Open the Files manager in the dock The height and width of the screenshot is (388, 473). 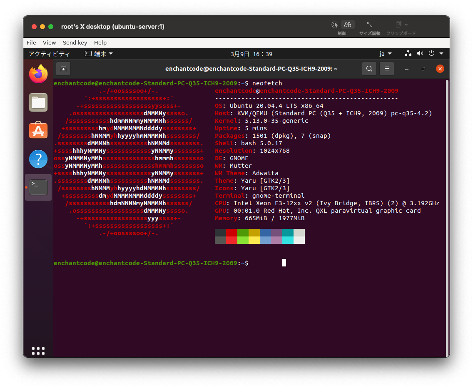pyautogui.click(x=38, y=102)
